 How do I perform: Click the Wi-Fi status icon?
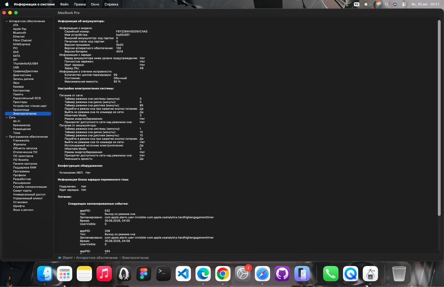(x=378, y=4)
